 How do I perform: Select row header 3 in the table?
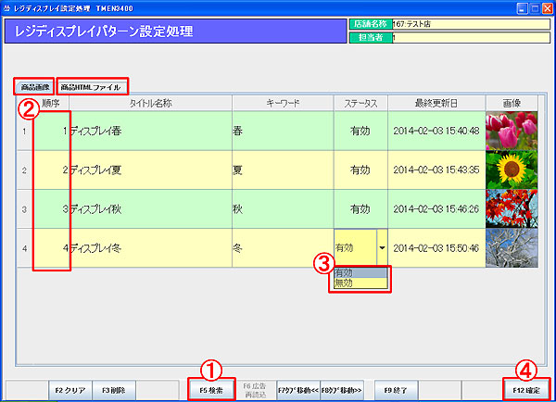point(23,209)
